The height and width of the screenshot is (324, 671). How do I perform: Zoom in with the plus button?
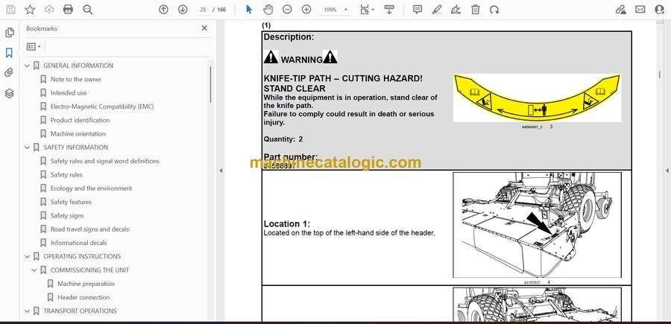coord(306,10)
